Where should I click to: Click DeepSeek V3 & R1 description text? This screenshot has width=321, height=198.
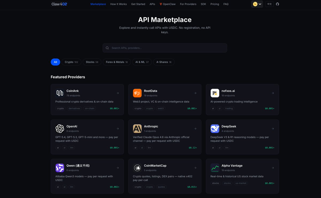coord(240,139)
